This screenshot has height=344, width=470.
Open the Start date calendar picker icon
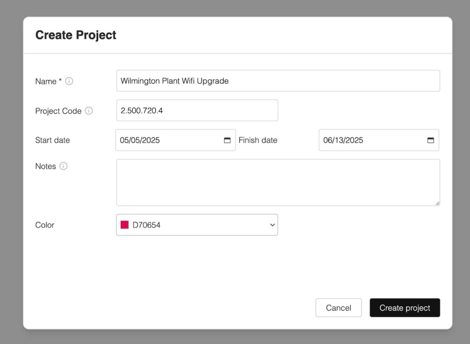(x=227, y=140)
